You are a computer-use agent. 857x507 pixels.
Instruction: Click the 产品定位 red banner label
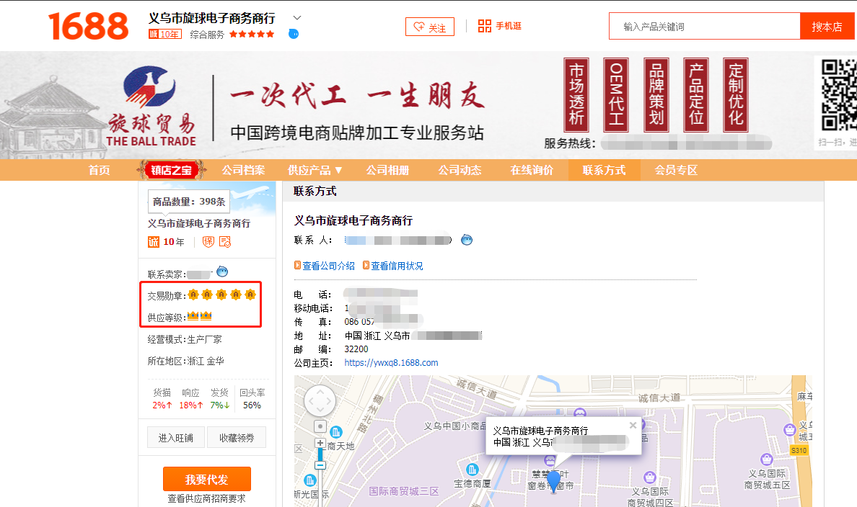click(695, 95)
